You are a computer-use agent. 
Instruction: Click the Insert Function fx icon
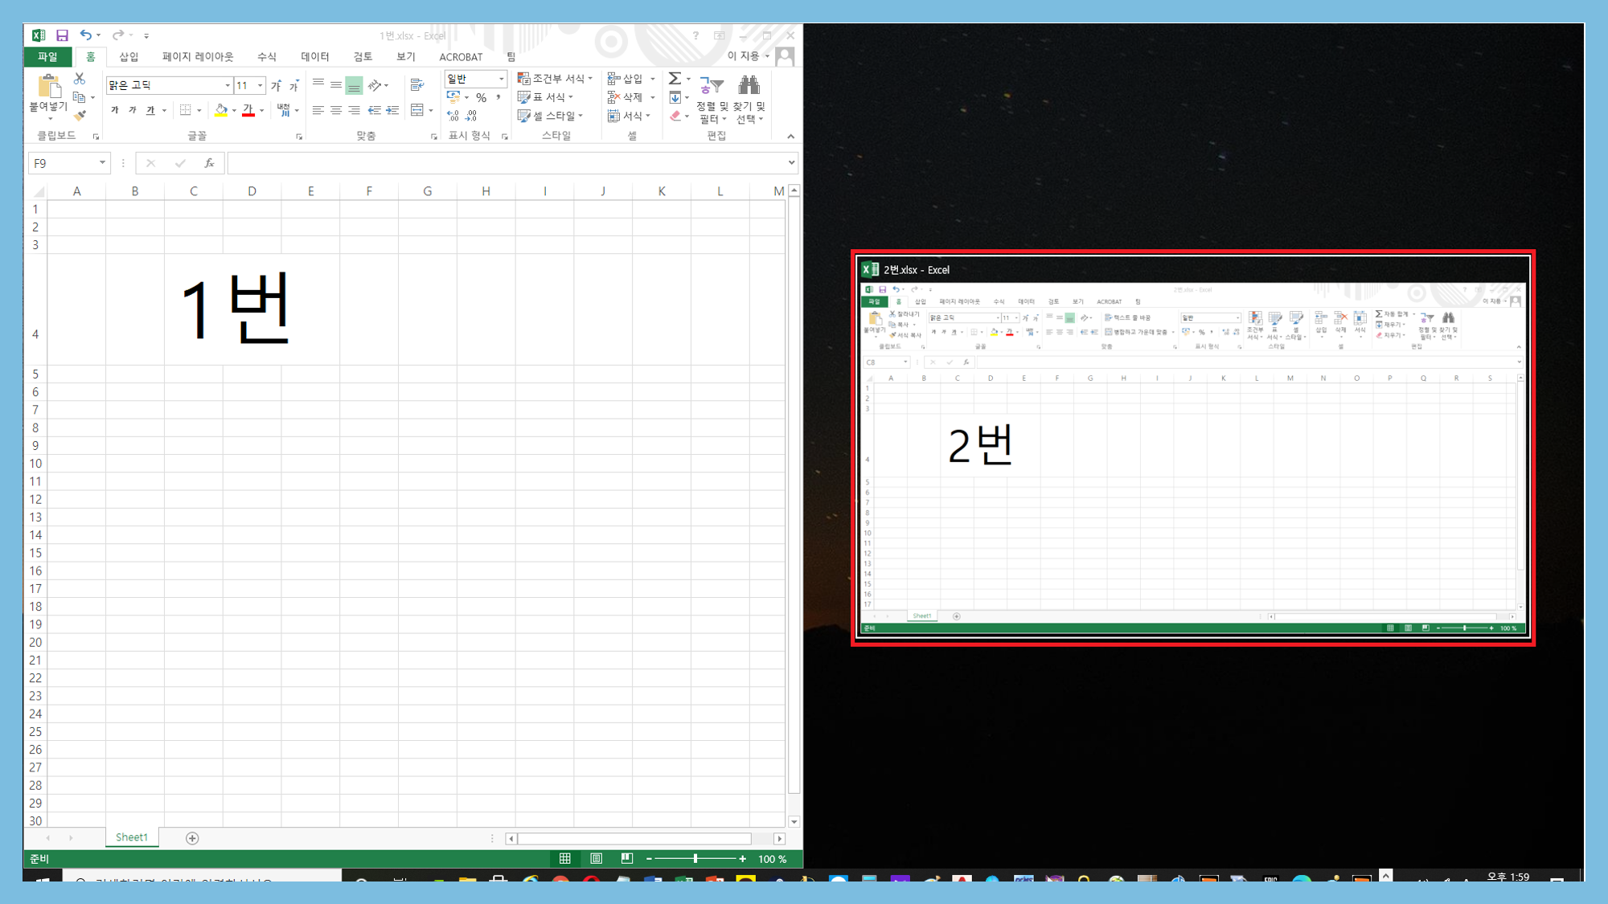[209, 163]
